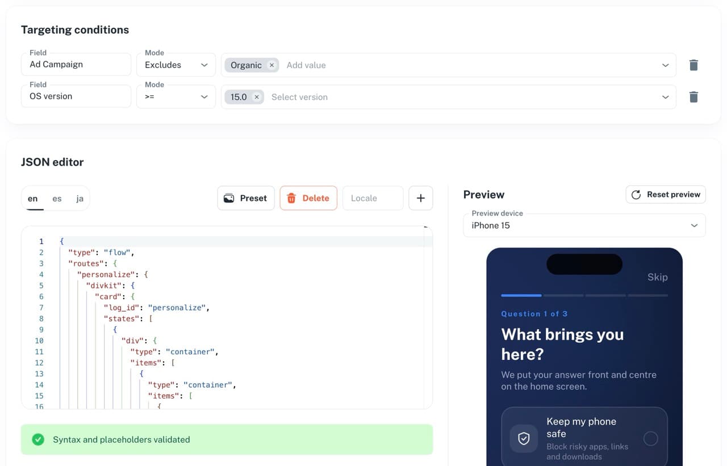Click the Locale input field
This screenshot has width=727, height=466.
point(373,198)
